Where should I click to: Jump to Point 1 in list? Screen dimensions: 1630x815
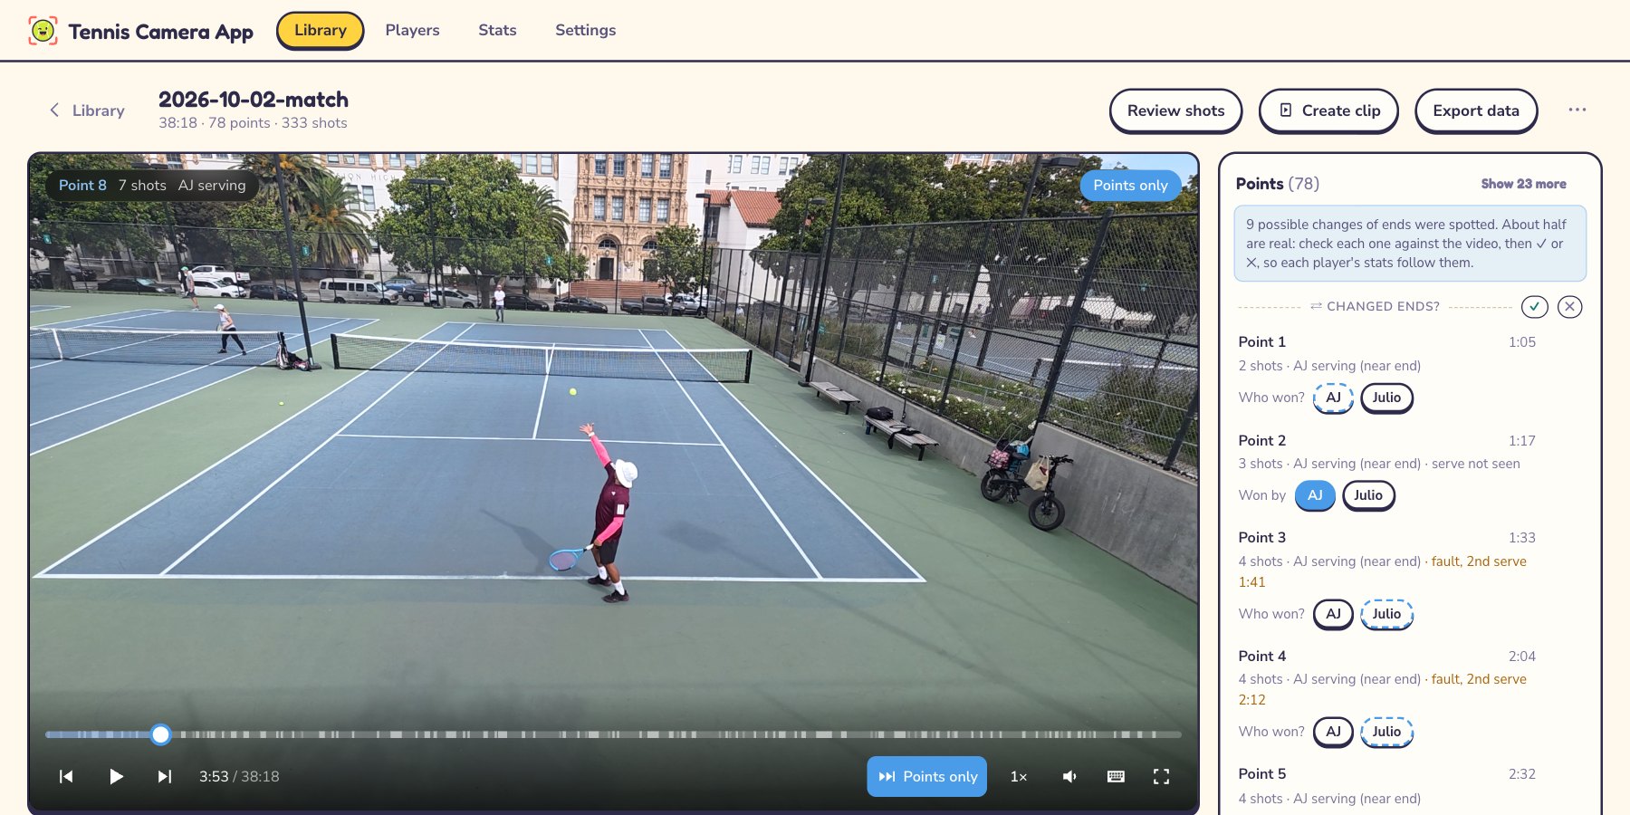point(1261,341)
